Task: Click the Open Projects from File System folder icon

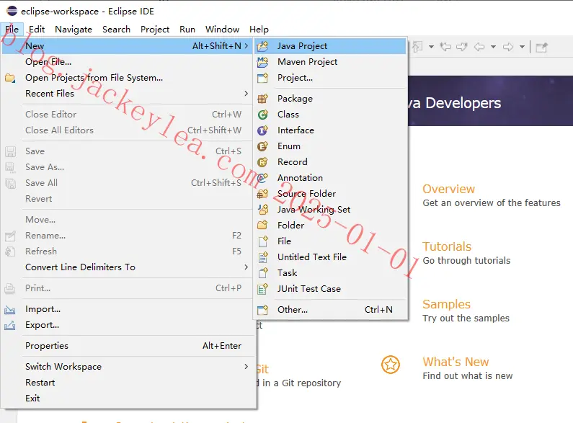Action: (x=10, y=78)
